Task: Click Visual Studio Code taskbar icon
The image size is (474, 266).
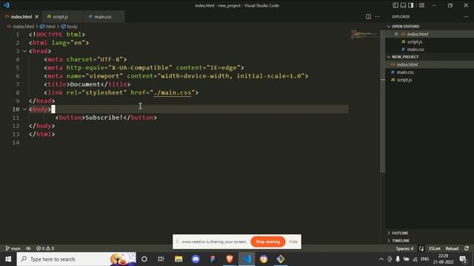Action: [x=247, y=259]
